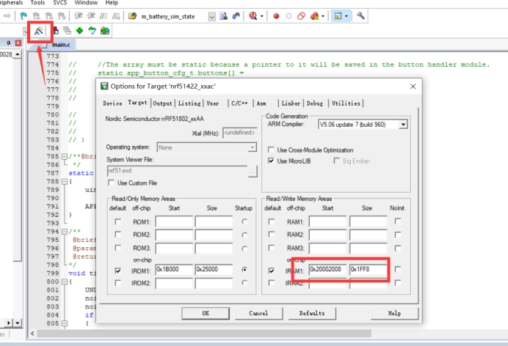Open Options for Target magic wand icon
The height and width of the screenshot is (346, 508).
39,31
